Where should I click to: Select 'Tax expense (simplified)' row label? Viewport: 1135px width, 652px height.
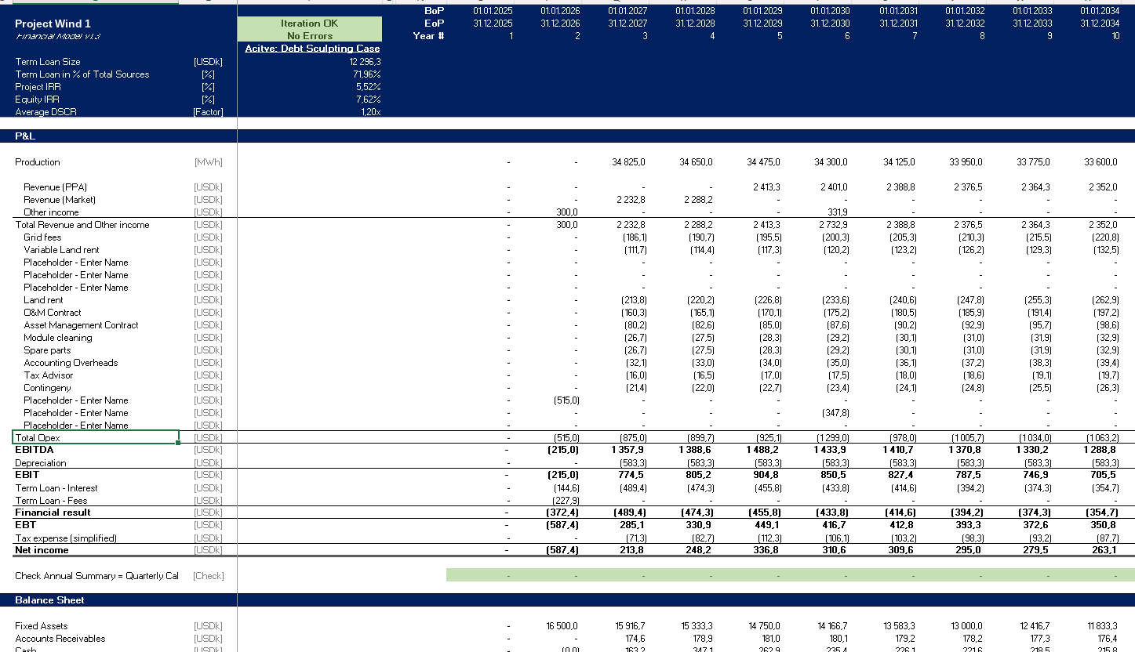click(66, 538)
